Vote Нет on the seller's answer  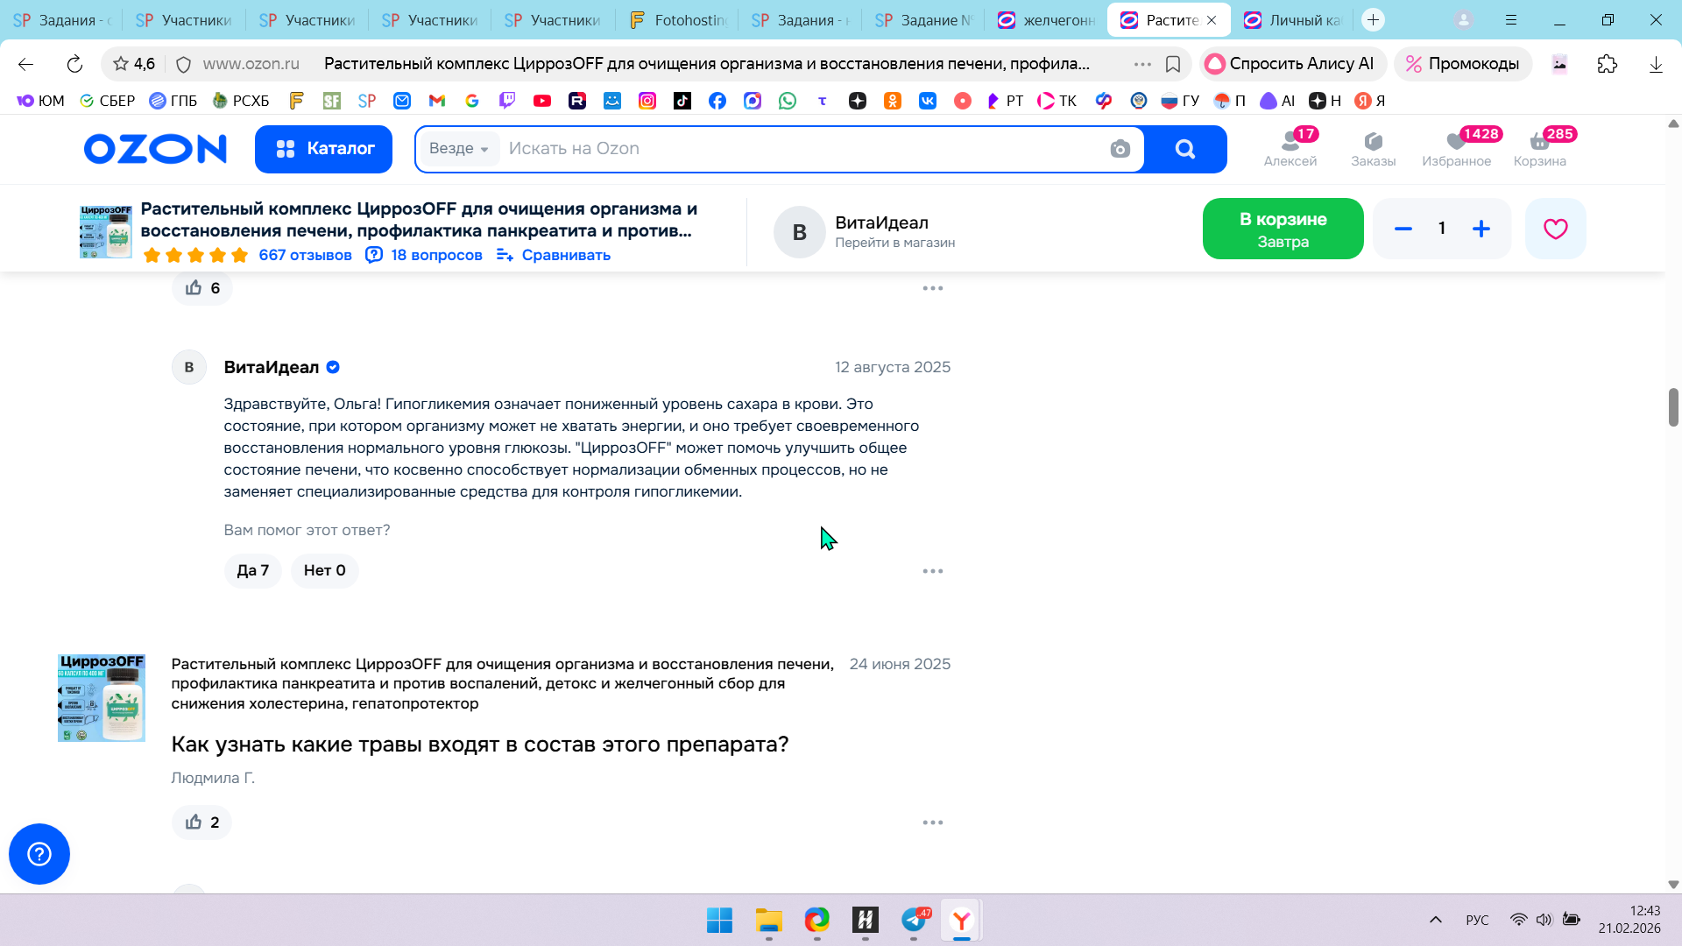pyautogui.click(x=324, y=570)
